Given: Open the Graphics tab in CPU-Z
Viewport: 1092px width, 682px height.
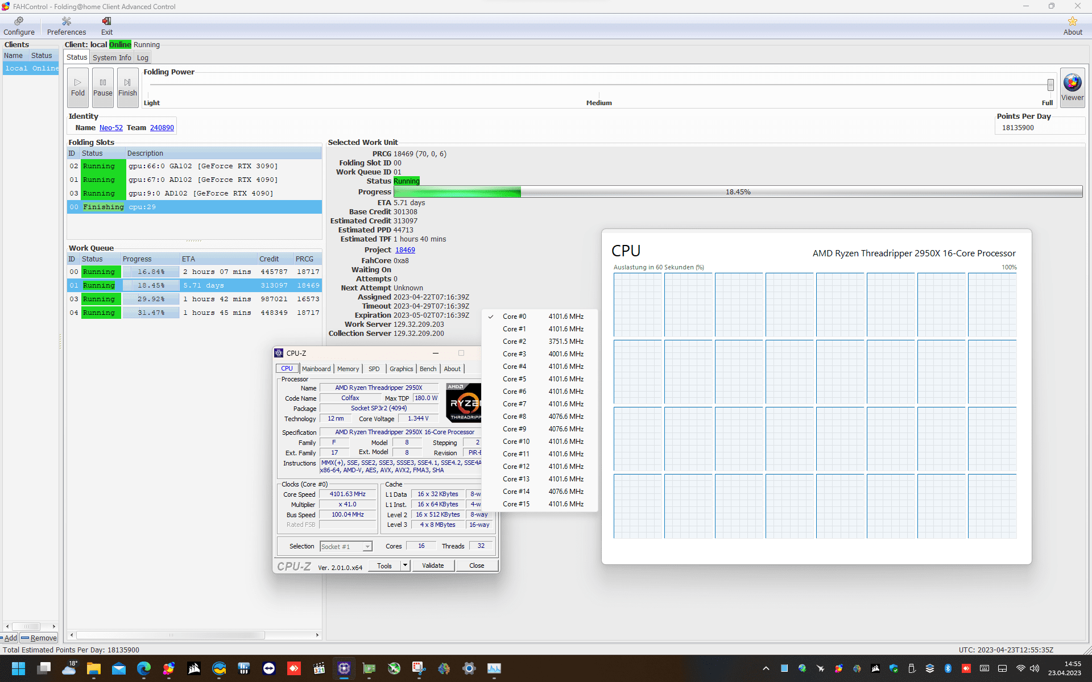Looking at the screenshot, I should [401, 369].
